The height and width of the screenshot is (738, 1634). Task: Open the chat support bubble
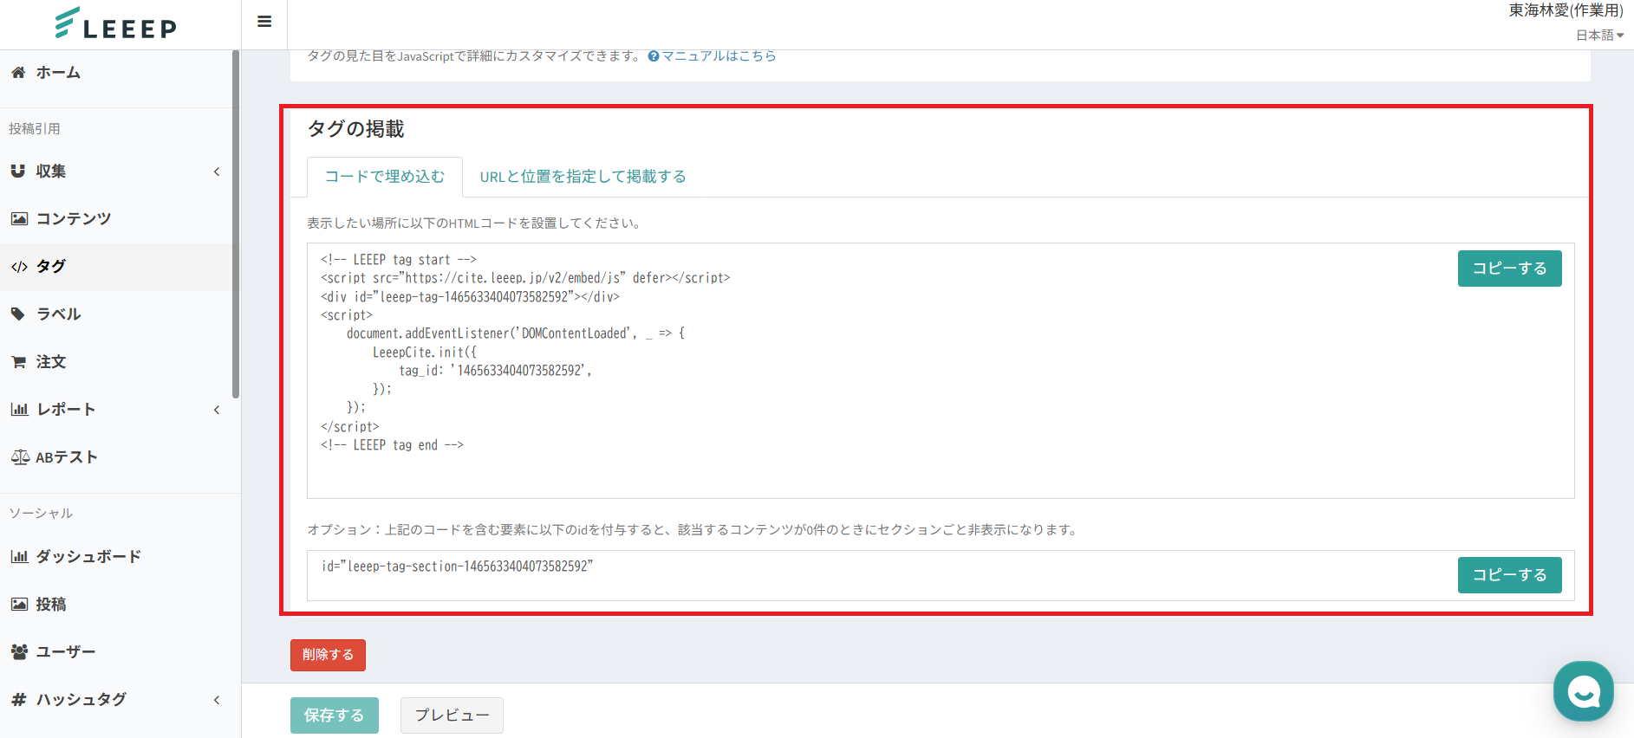point(1584,691)
